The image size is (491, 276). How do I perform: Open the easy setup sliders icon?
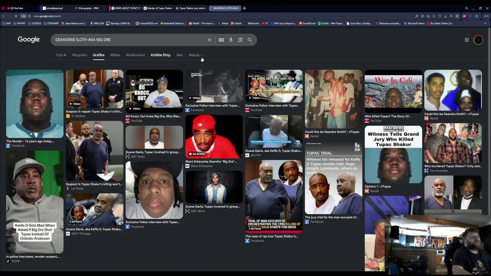click(451, 16)
